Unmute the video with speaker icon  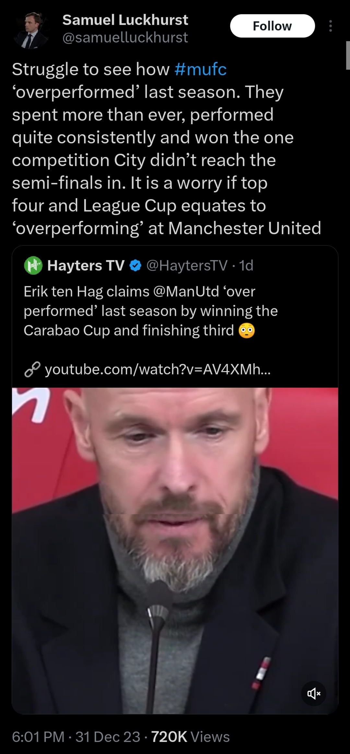313,694
